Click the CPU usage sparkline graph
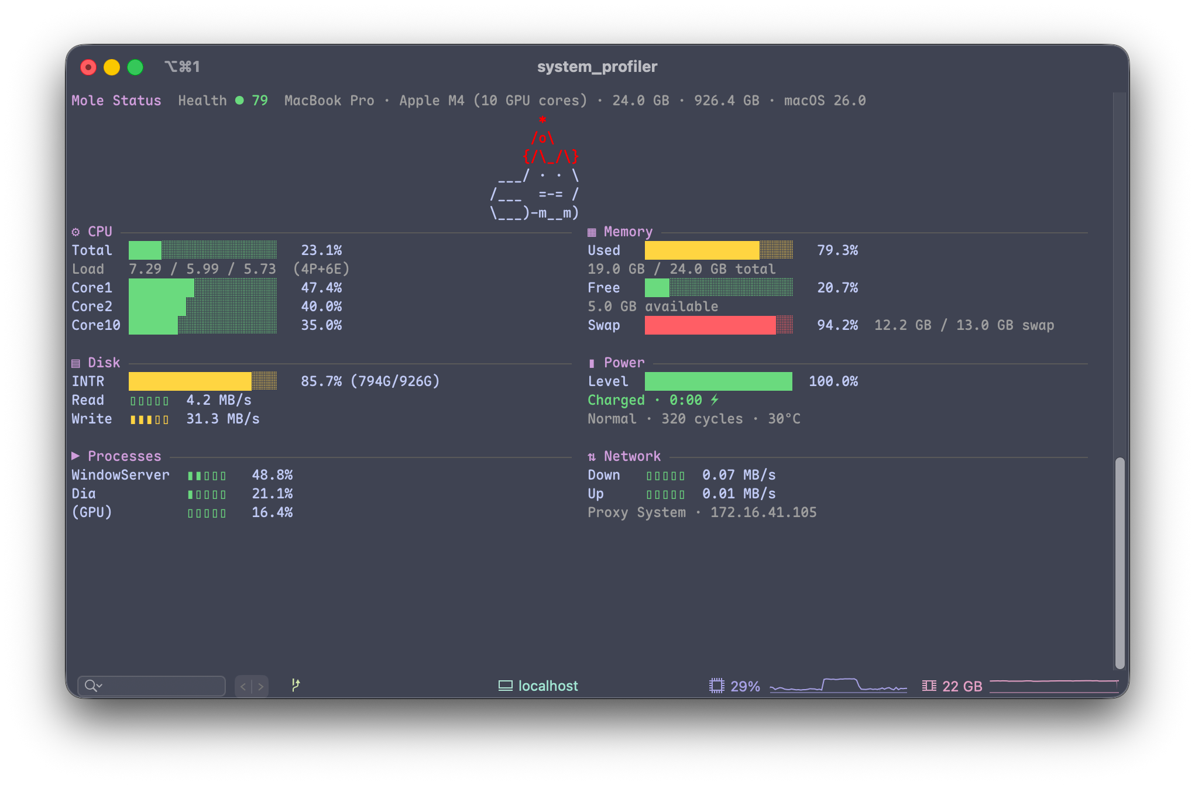1195x785 pixels. (x=838, y=686)
